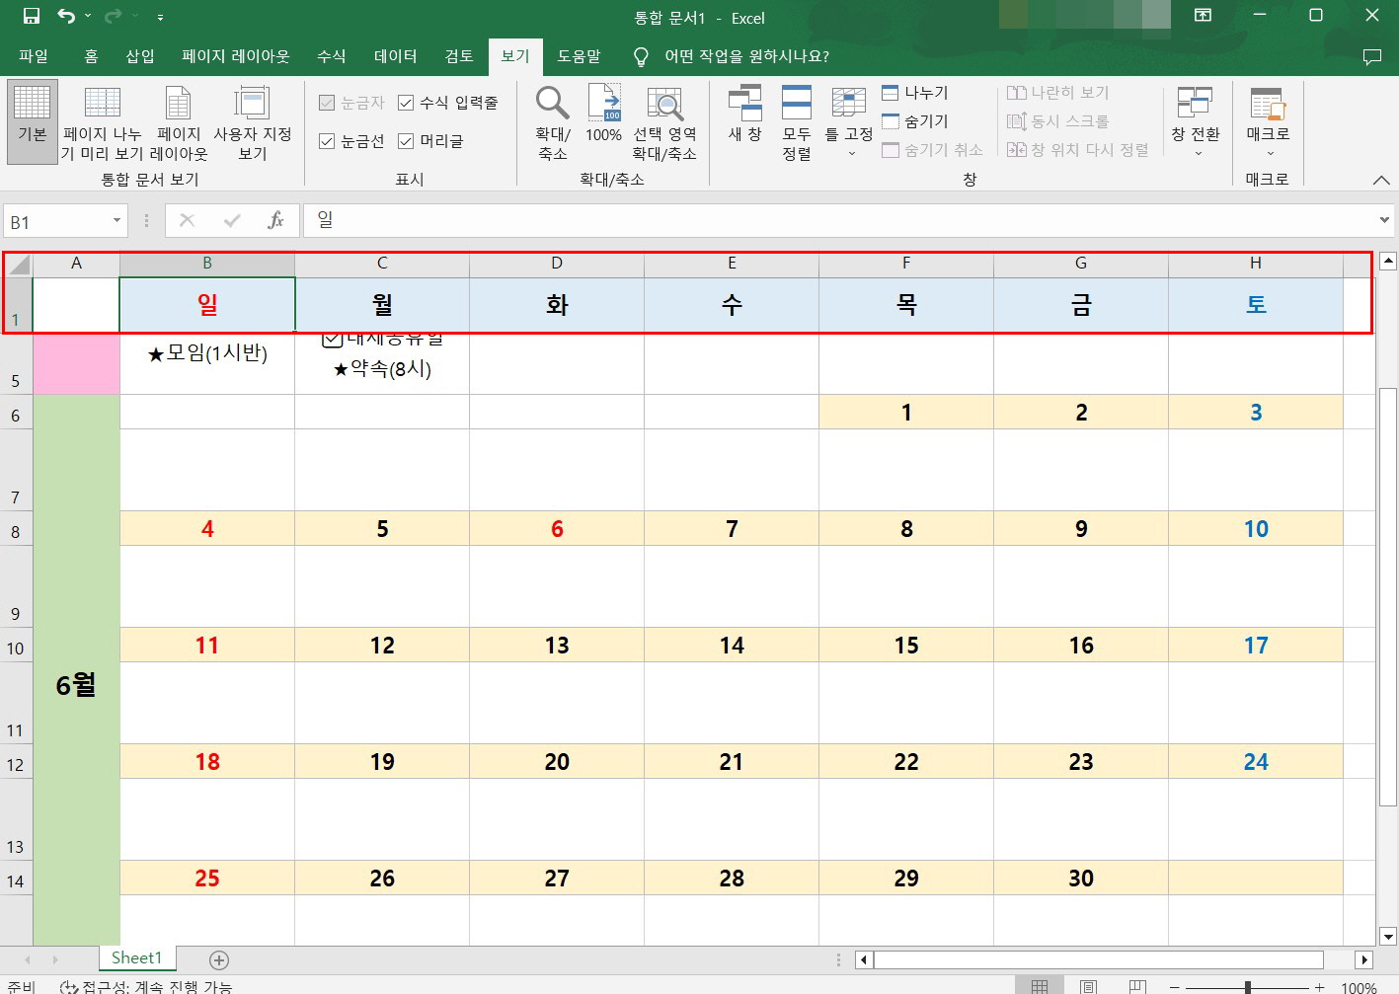Toggle the 눈금선 checkbox
Image resolution: width=1399 pixels, height=994 pixels.
[327, 141]
